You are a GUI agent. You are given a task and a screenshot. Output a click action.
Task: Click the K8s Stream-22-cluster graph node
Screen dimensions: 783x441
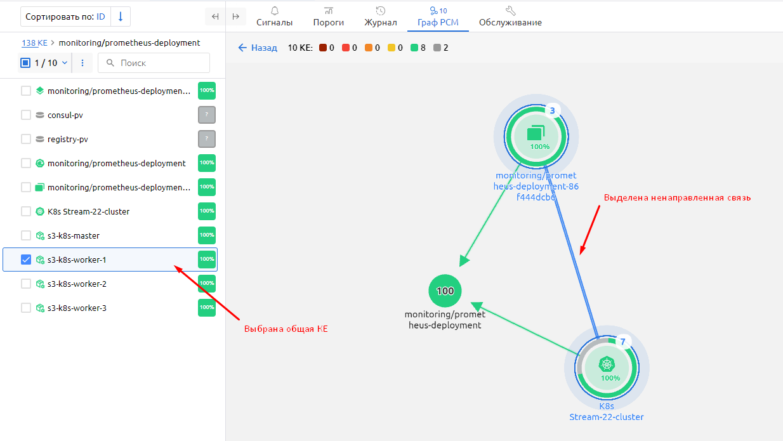[x=607, y=365]
